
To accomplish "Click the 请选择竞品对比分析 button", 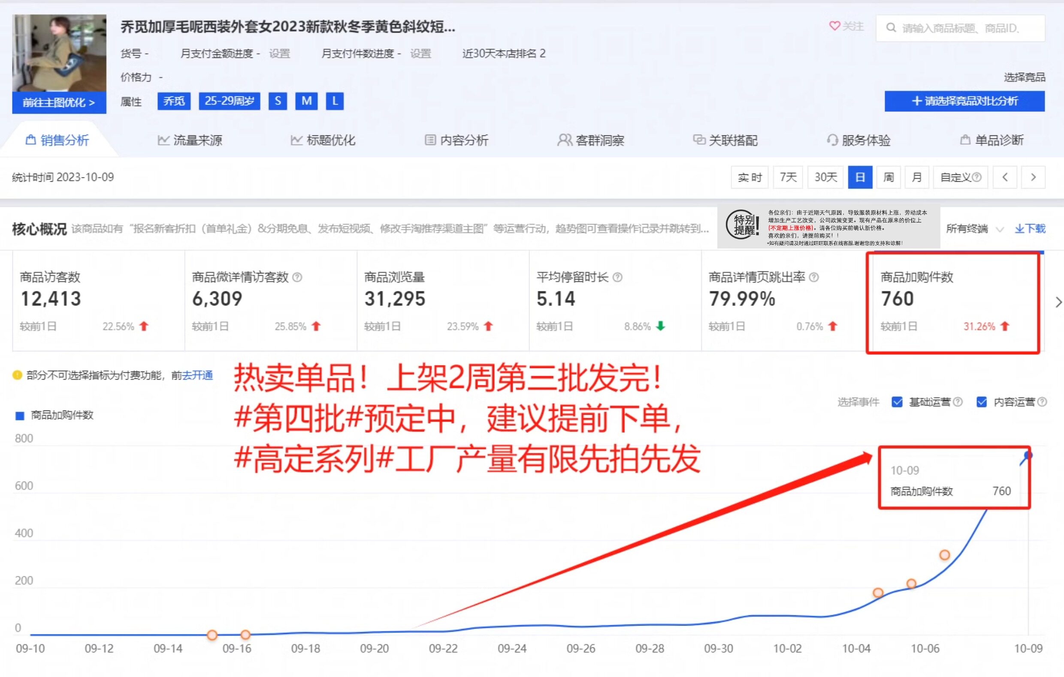I will coord(964,101).
